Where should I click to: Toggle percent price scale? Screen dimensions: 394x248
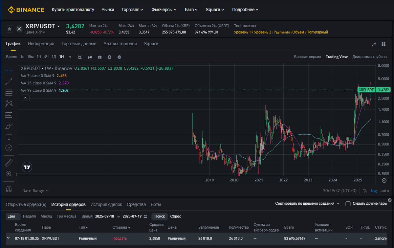(365, 191)
